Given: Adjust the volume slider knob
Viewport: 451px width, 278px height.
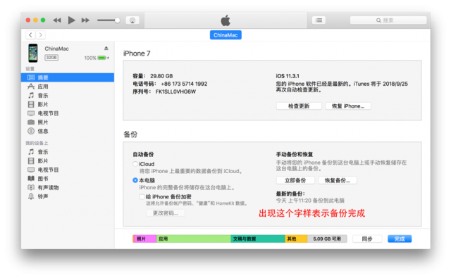Looking at the screenshot, I should [117, 20].
